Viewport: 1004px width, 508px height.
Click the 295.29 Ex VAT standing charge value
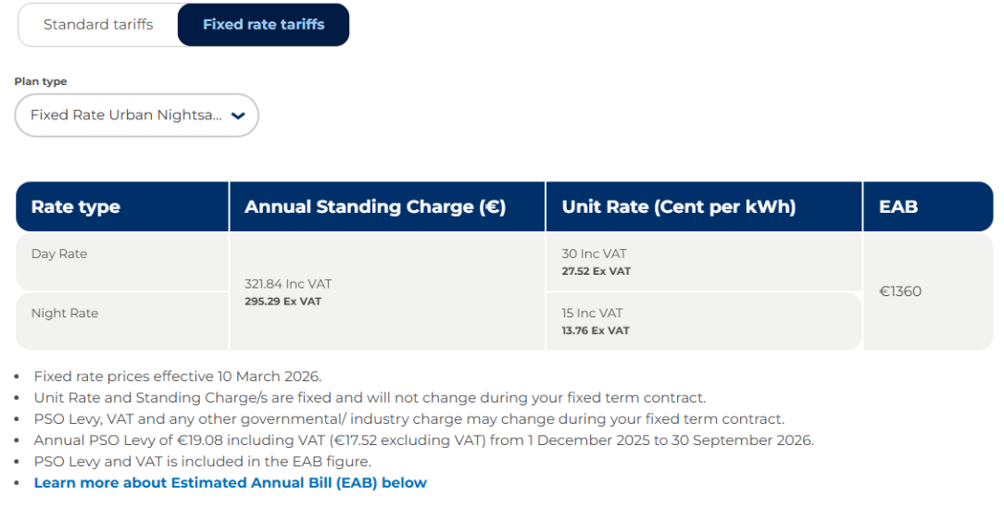282,302
